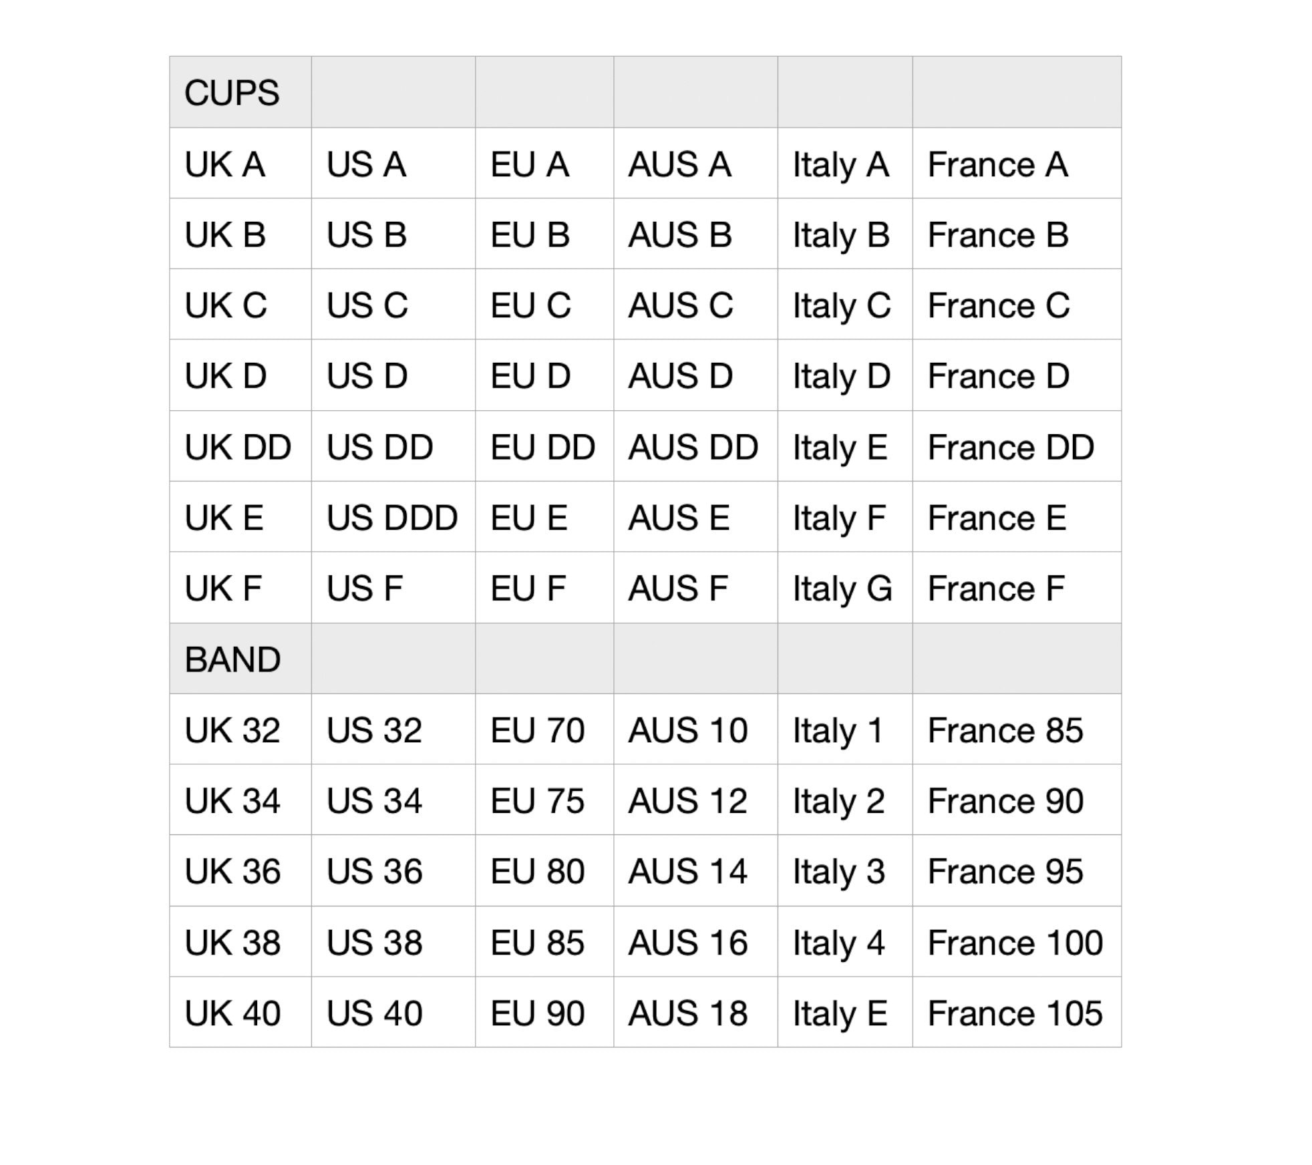Select the EU 85 cell

click(544, 942)
